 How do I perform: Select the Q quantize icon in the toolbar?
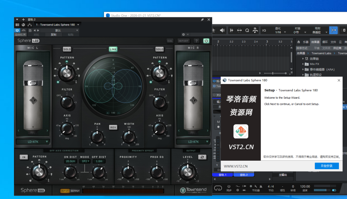click(x=247, y=30)
